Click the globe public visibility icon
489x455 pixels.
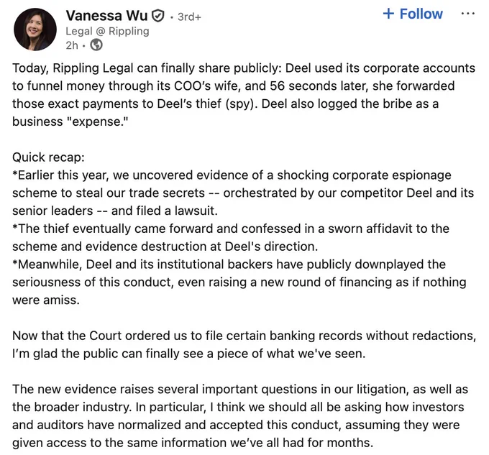96,45
